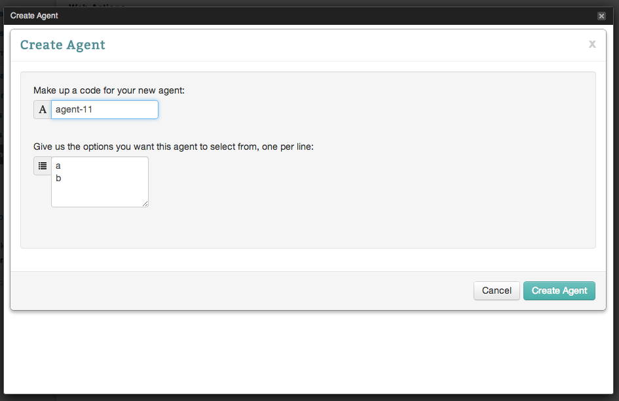619x401 pixels.
Task: Close the modal with the gray x
Action: point(592,44)
